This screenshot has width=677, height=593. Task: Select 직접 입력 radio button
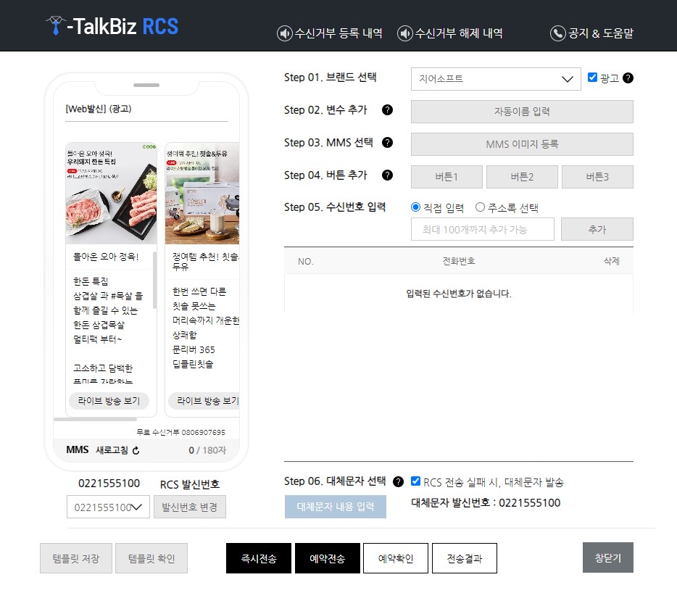(x=415, y=207)
